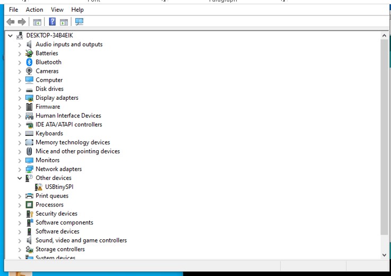This screenshot has width=391, height=276.
Task: Select the Storage controllers label
Action: 60,249
